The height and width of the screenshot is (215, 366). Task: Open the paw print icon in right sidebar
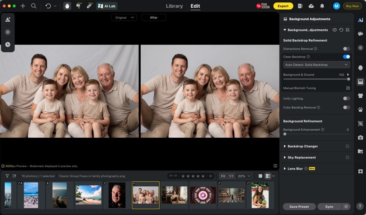click(361, 109)
